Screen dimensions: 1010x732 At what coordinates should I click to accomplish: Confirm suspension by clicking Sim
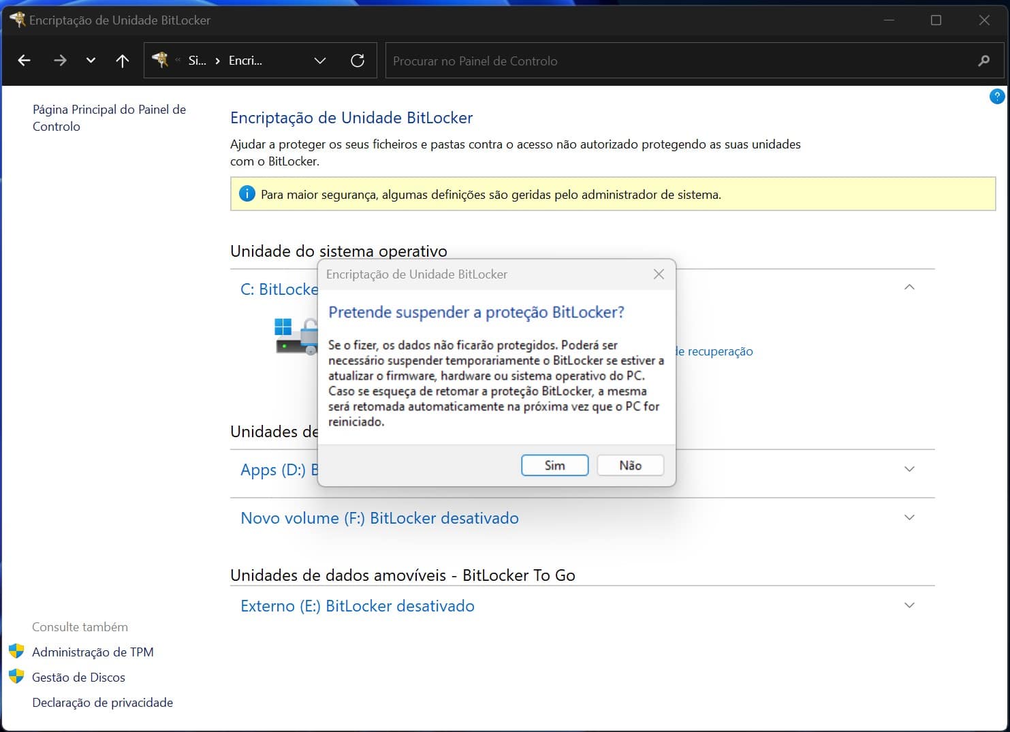554,465
